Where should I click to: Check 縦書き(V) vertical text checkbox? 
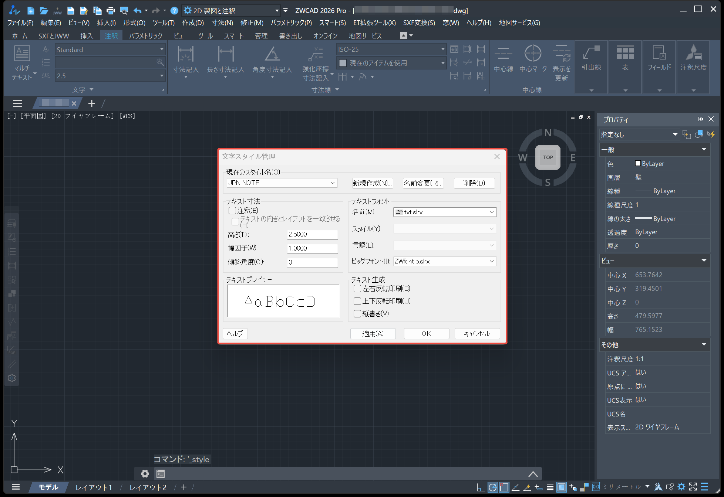357,314
